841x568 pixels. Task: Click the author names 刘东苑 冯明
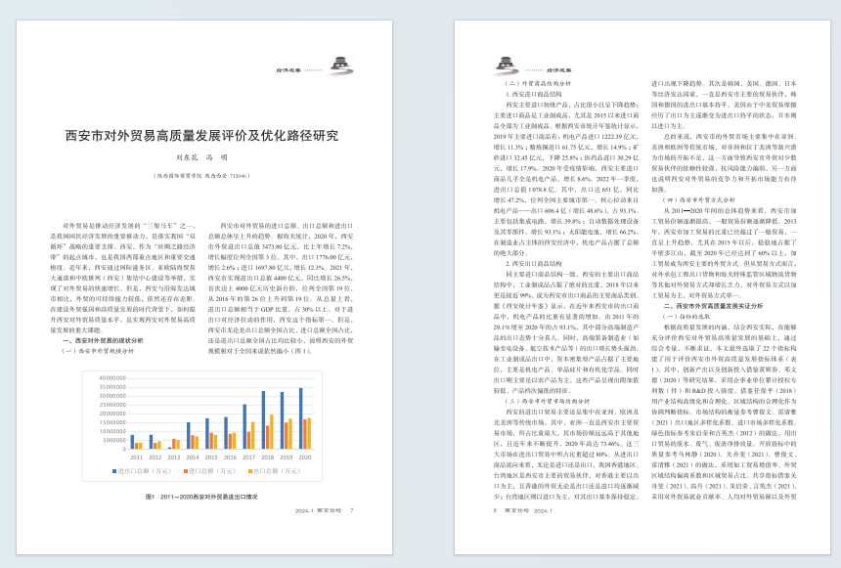pos(200,156)
